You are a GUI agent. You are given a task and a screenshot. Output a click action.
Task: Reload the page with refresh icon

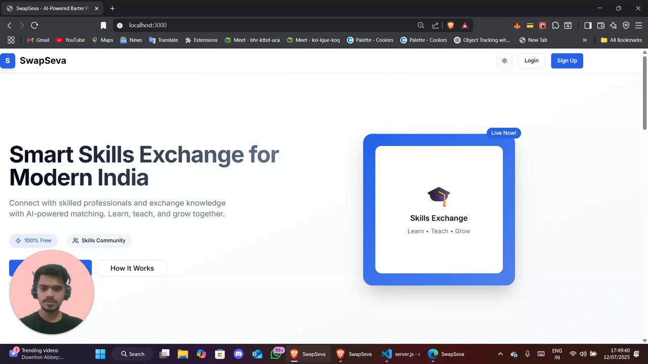coord(34,25)
